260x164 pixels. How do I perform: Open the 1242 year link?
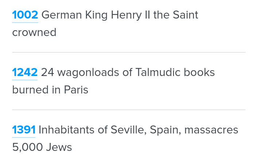(x=25, y=73)
